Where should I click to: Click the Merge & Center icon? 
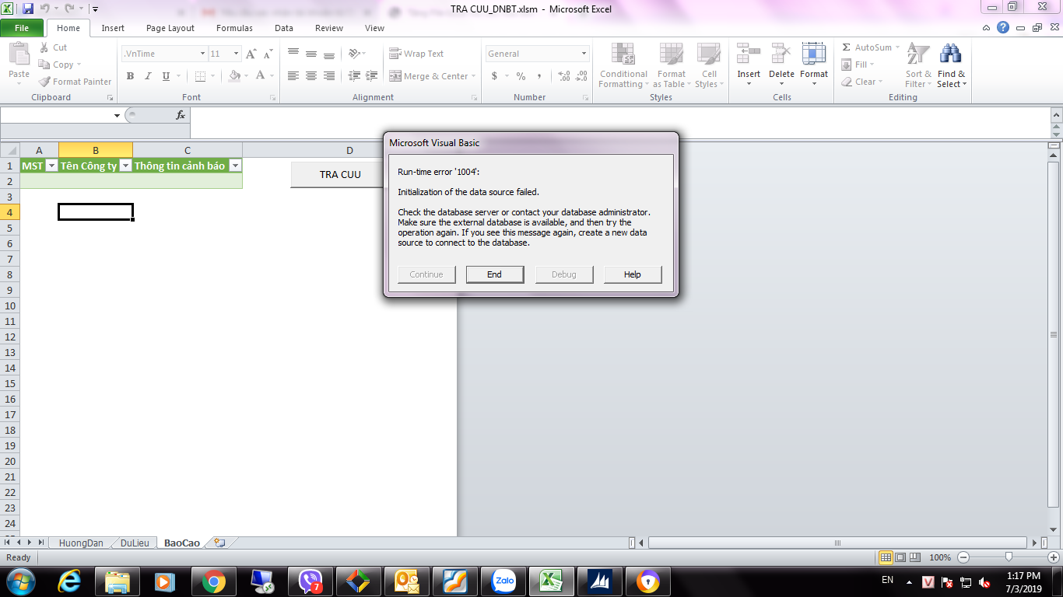pos(395,76)
